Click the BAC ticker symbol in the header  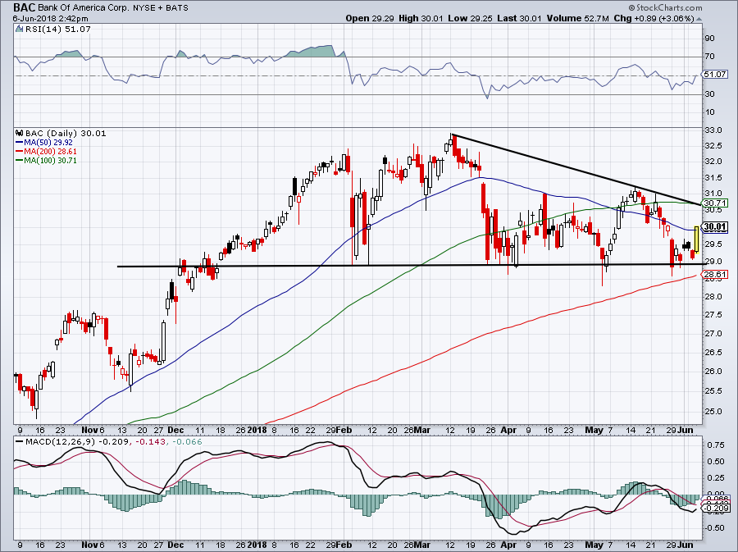tap(24, 7)
